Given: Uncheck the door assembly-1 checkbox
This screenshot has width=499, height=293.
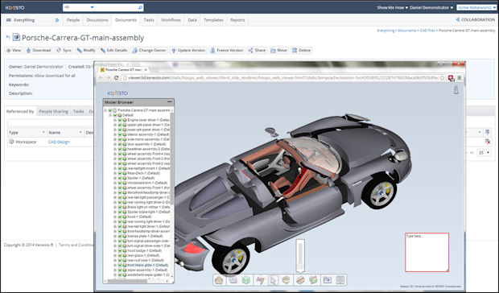Looking at the screenshot, I should point(120,144).
